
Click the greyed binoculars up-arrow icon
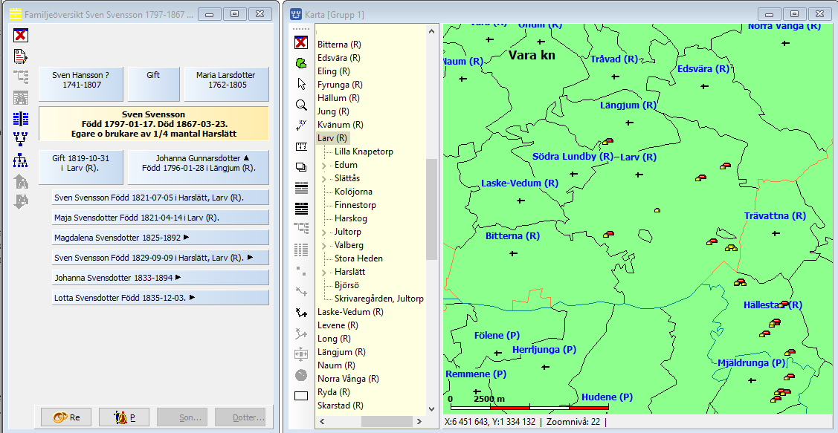click(20, 181)
